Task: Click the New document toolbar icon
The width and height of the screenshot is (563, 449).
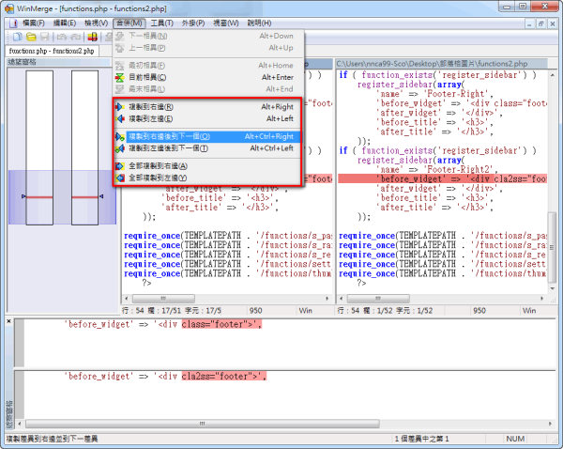Action: tap(16, 37)
